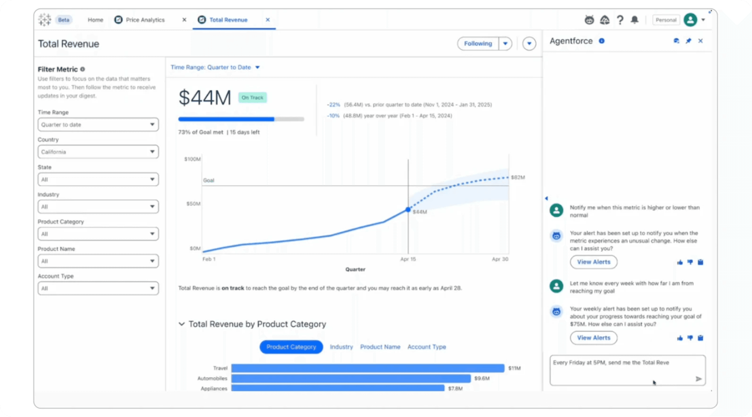Select the Account Type breakdown option

pyautogui.click(x=427, y=347)
